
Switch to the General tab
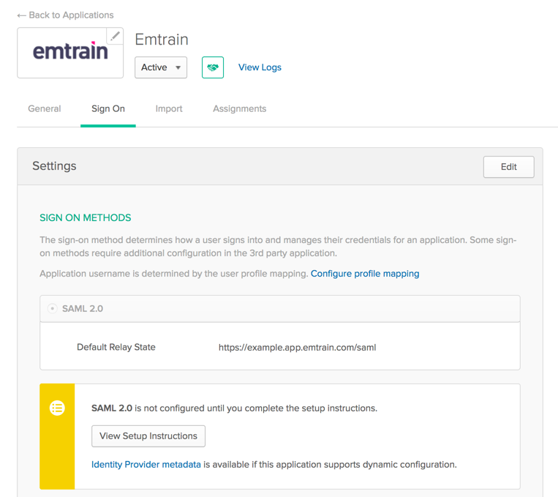coord(45,109)
